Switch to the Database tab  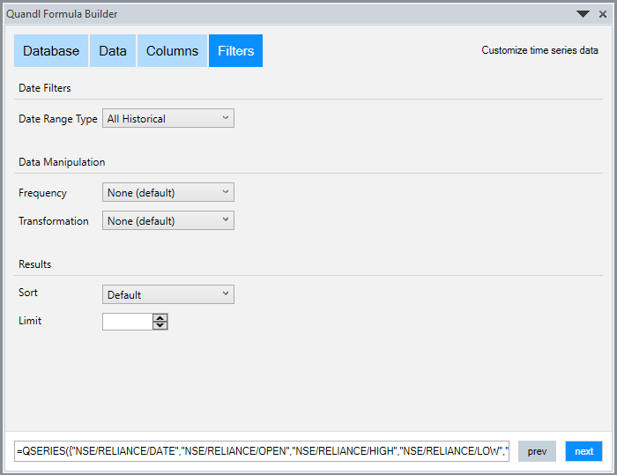(x=51, y=51)
